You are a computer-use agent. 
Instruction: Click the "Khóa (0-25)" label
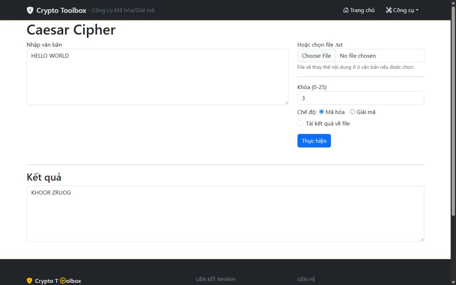pos(312,87)
